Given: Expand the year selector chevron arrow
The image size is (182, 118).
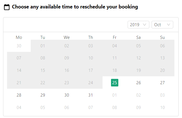Looking at the screenshot, I should 145,25.
